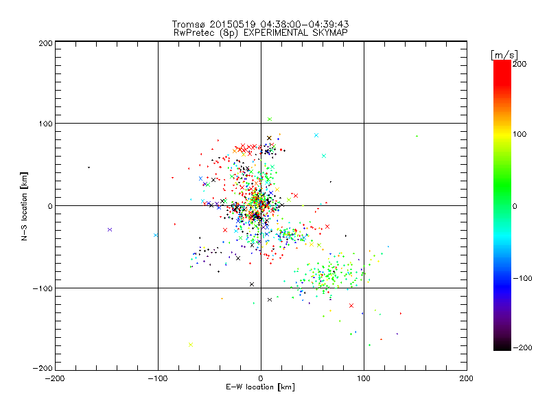549x412 pixels.
Task: Click the "E-W location [km]" axis label
Action: click(260, 387)
